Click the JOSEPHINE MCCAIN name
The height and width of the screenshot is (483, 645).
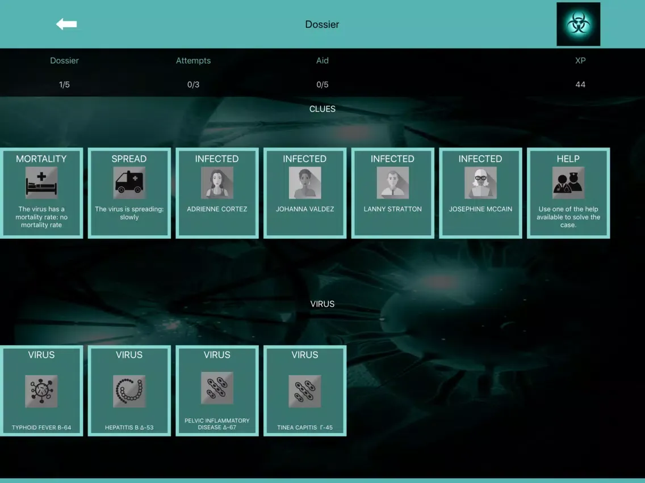click(480, 209)
